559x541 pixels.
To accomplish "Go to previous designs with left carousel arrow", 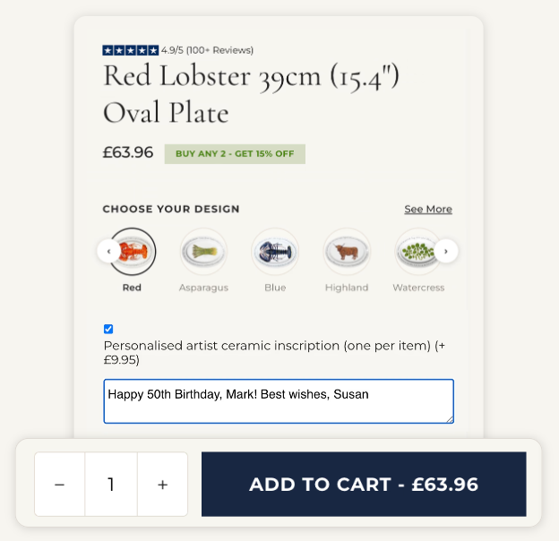I will [109, 252].
